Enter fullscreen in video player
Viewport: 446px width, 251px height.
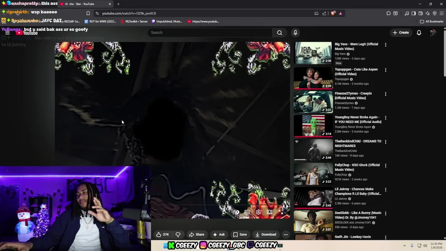pyautogui.click(x=280, y=212)
